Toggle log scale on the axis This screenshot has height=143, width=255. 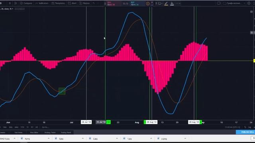250,127
